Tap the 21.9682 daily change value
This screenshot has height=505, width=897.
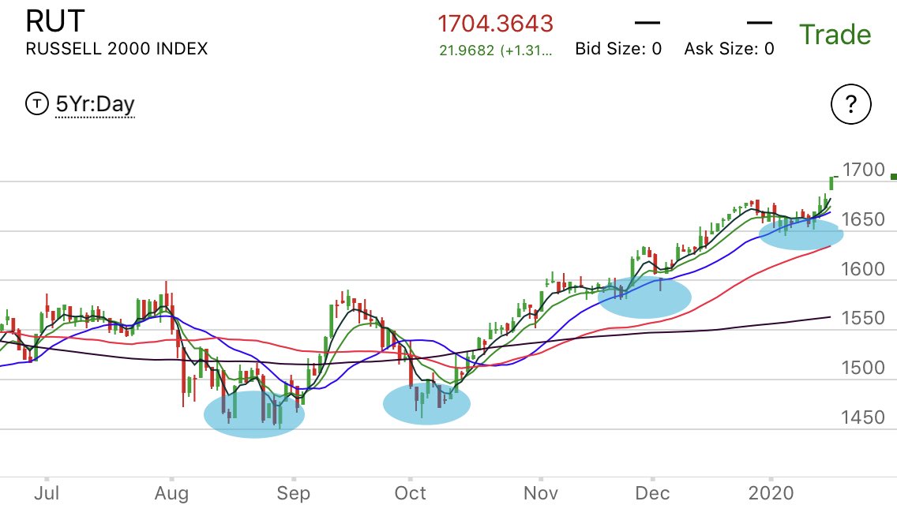click(x=466, y=50)
